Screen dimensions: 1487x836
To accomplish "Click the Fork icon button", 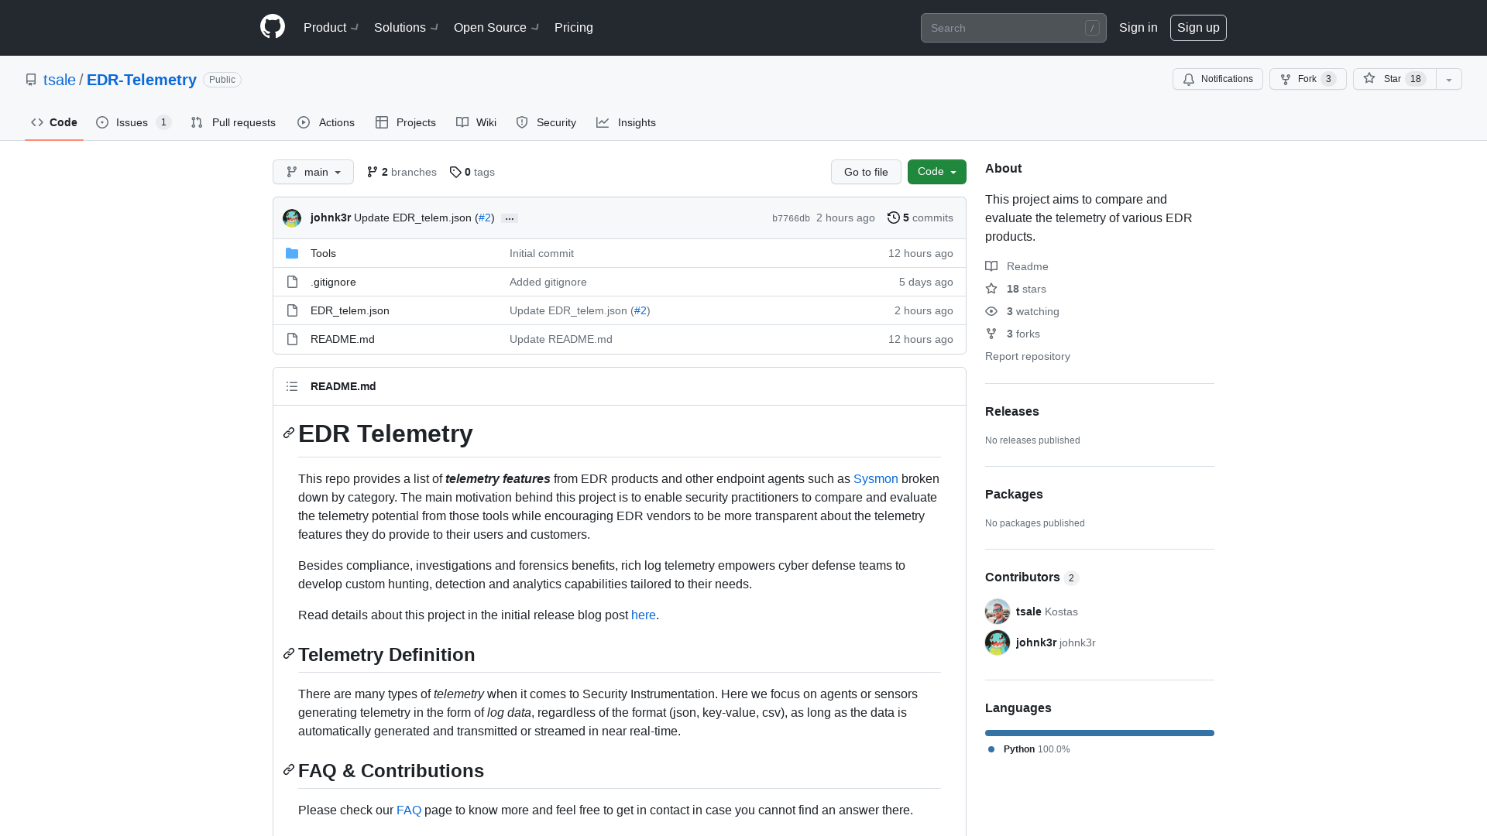I will 1285,79.
